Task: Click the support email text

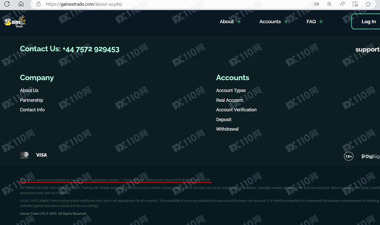Action: 368,49
